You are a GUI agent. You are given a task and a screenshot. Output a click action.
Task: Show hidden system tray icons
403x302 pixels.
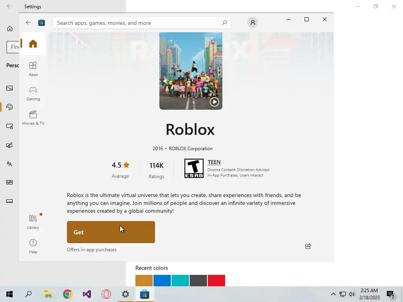pos(333,294)
